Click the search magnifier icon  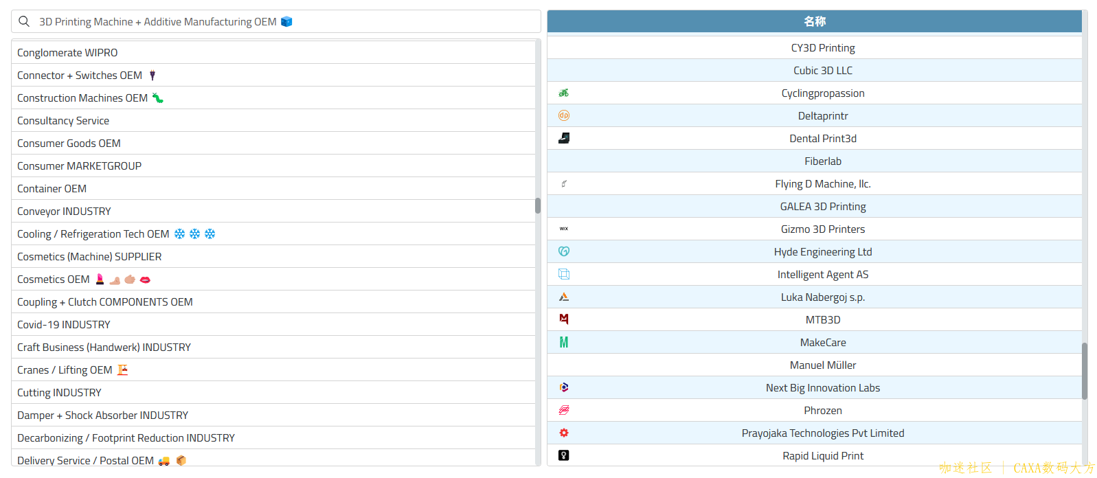point(24,21)
